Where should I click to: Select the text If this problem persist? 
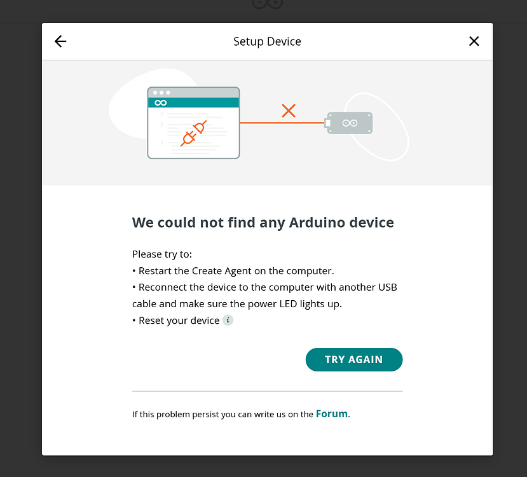click(x=172, y=413)
